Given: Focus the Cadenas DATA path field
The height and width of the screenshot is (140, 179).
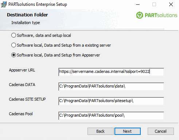Looking at the screenshot, I should pos(111,86).
